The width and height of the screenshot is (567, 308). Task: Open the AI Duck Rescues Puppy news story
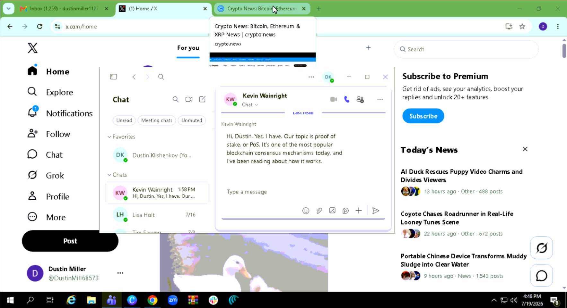[461, 176]
